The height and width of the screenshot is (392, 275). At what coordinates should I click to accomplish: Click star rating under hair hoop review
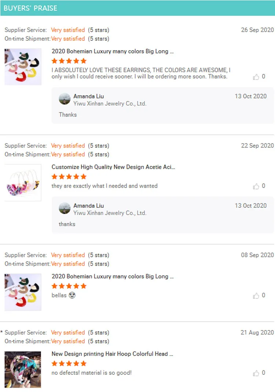click(69, 363)
